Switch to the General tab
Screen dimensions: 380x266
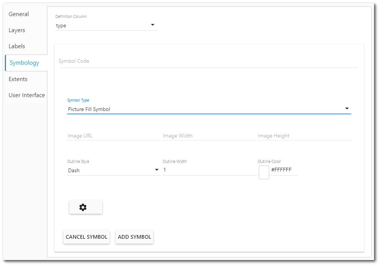19,14
